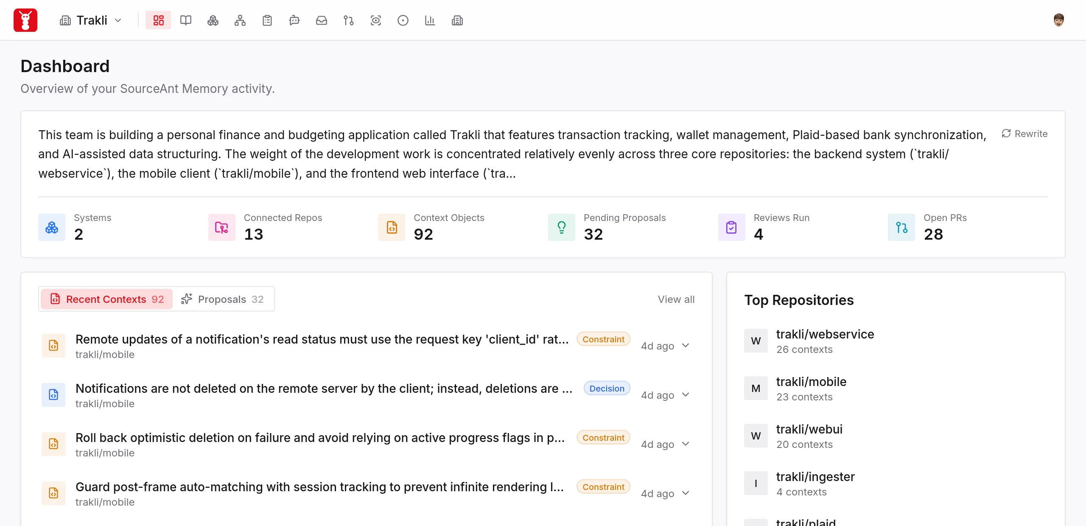The height and width of the screenshot is (526, 1086).
Task: Click file icon of 'Guard post-frame auto-matching'
Action: pyautogui.click(x=53, y=493)
